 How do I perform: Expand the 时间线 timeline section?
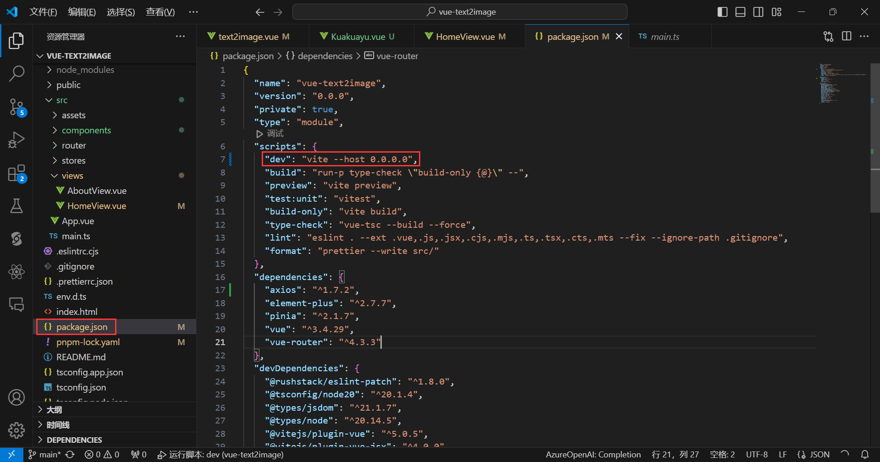coord(115,425)
